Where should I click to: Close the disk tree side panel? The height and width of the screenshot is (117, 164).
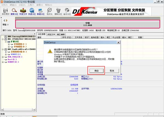click(35, 34)
